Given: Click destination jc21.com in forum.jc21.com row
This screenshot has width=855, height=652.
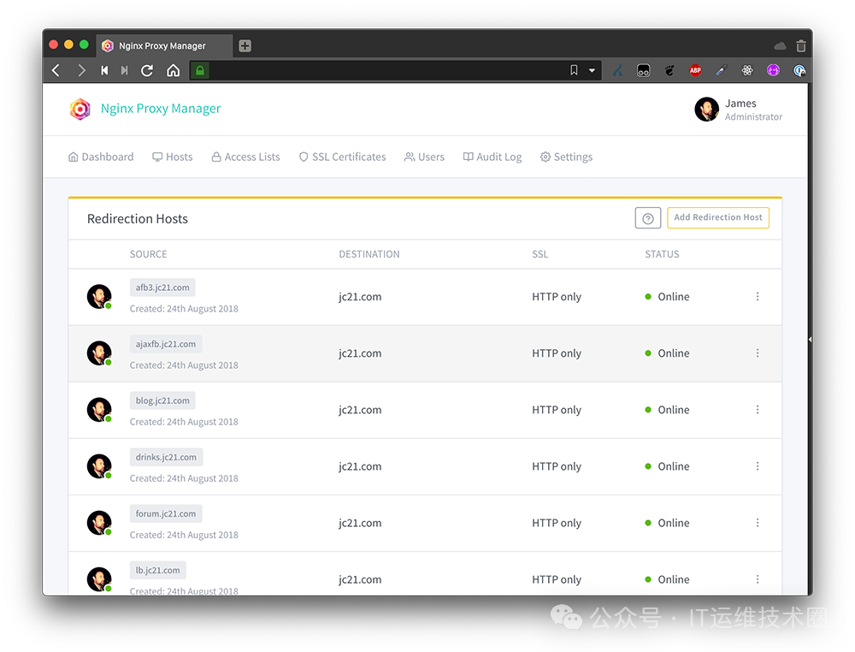Looking at the screenshot, I should point(360,524).
